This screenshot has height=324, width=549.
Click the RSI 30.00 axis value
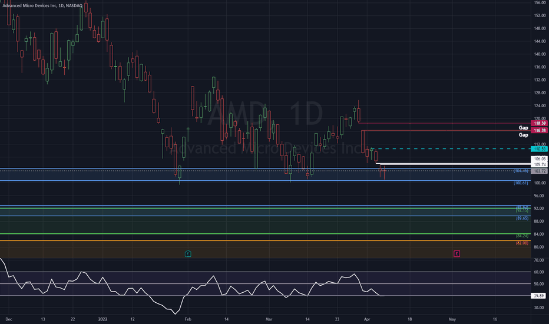pos(539,308)
